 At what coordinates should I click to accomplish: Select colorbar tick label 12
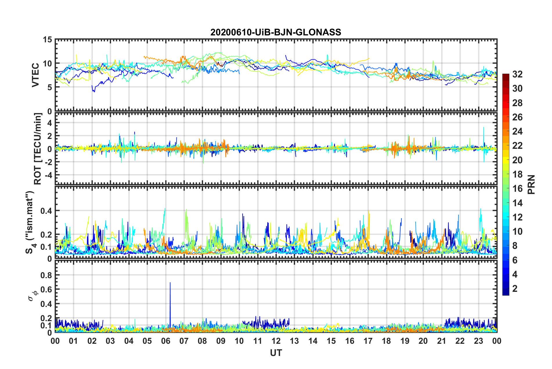[x=517, y=217]
